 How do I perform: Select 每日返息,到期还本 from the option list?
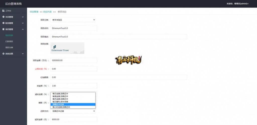tap(60, 94)
